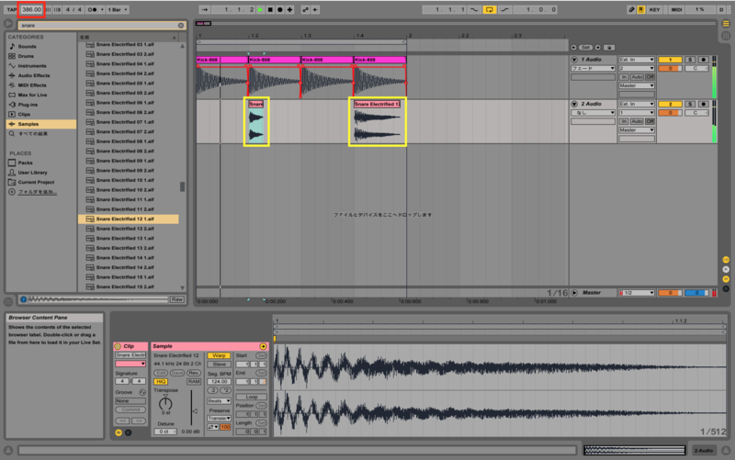Toggle the Lock Envelopes button
This screenshot has height=460, width=735.
609,48
